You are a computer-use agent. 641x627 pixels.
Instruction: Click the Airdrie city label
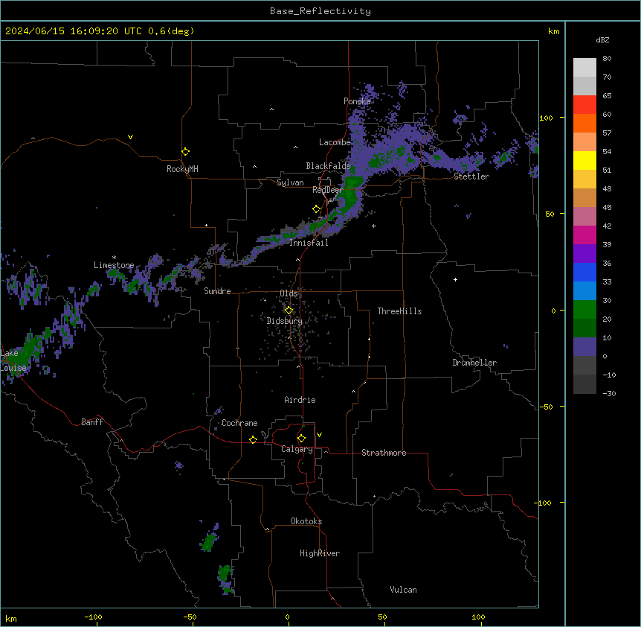tap(300, 400)
